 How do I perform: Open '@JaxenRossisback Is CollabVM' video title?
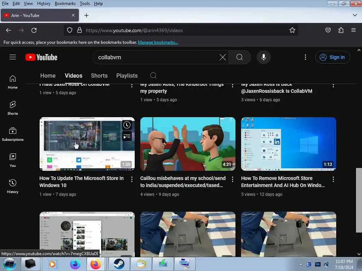click(x=276, y=89)
